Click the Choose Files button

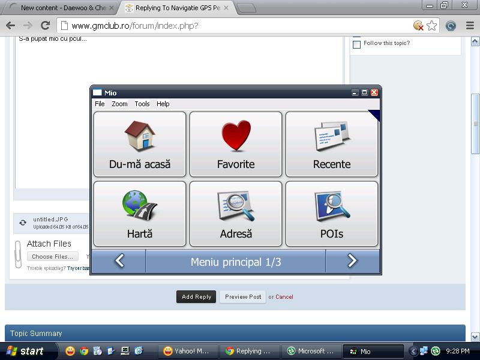click(x=53, y=257)
